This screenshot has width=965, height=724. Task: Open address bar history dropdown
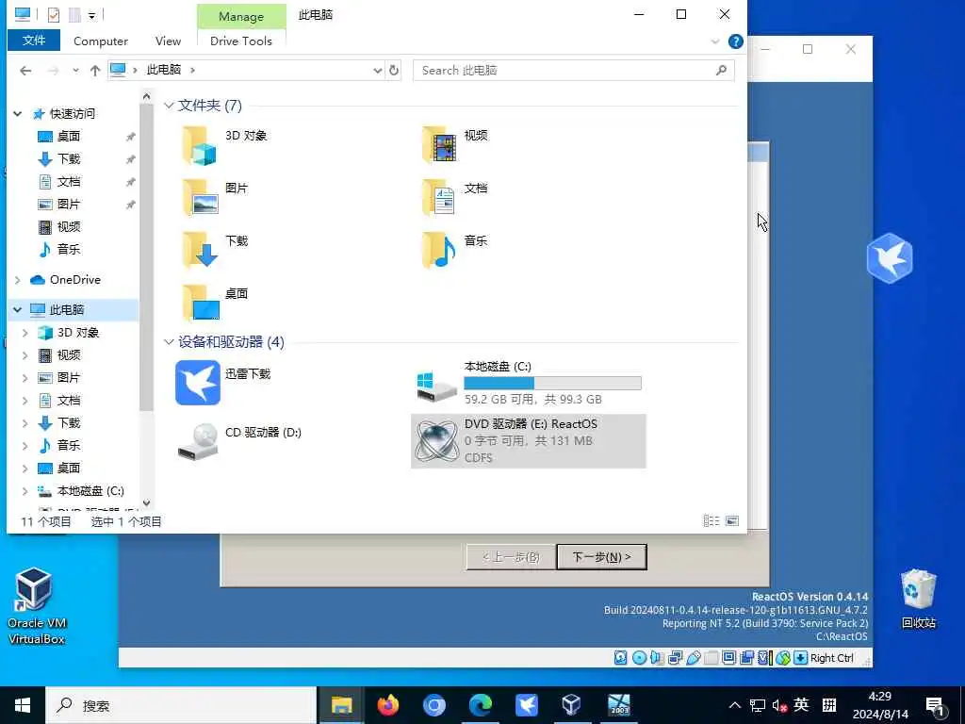point(377,70)
